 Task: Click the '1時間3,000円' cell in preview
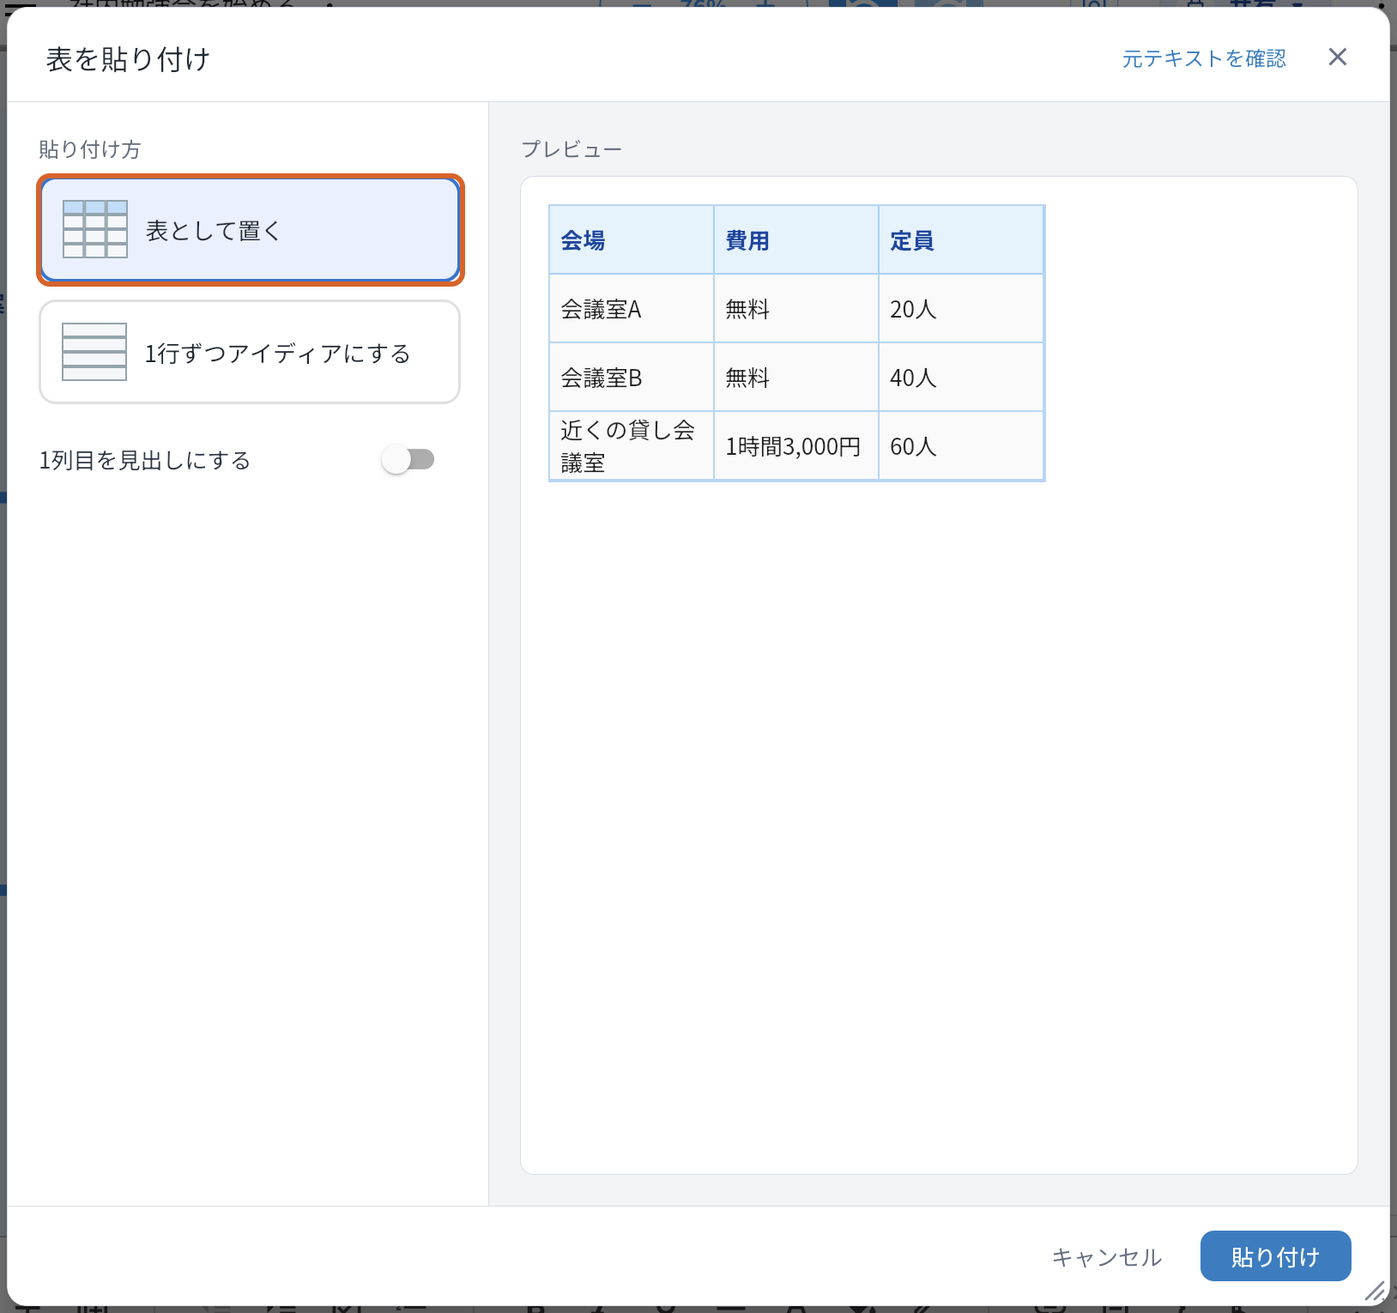point(796,446)
